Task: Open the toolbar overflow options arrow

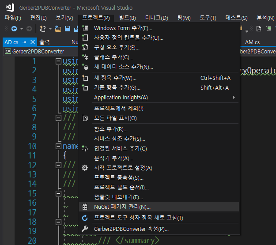Action: pos(247,31)
